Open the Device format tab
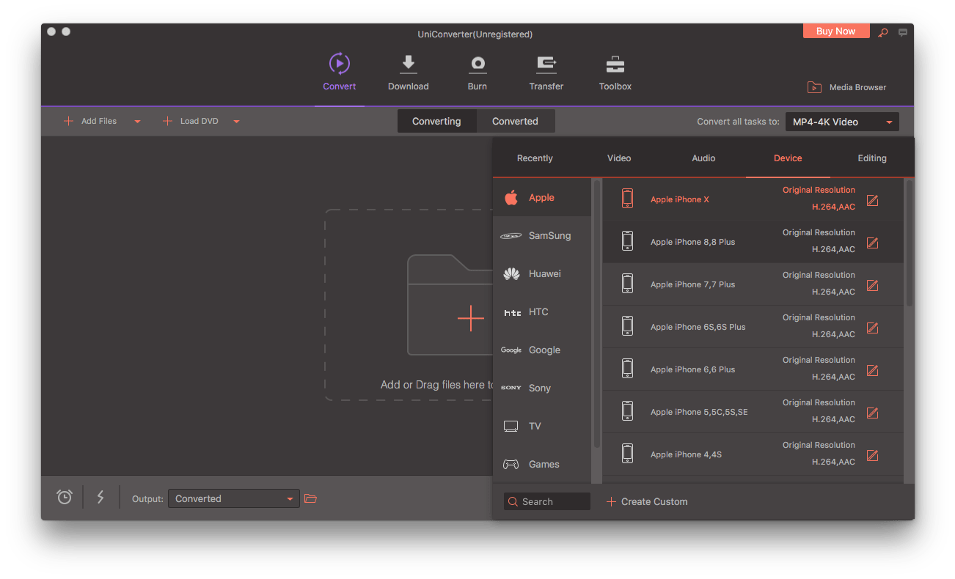This screenshot has height=579, width=955. point(788,158)
